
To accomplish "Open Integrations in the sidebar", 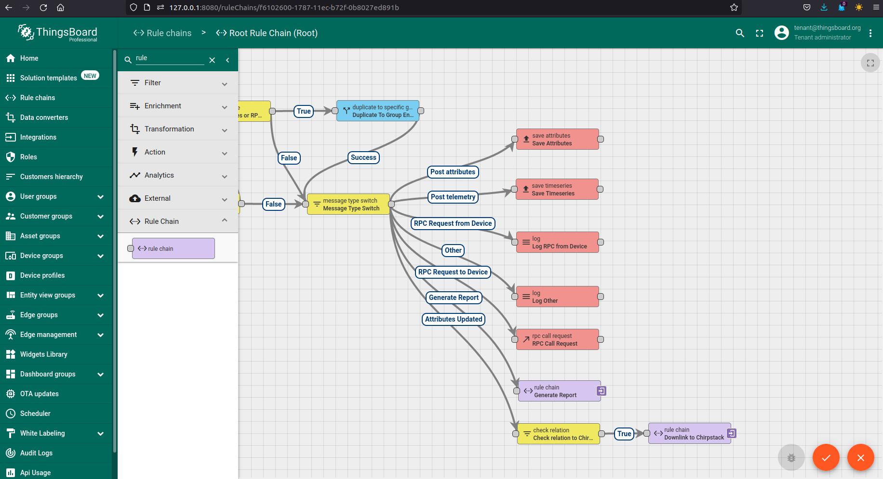I will pyautogui.click(x=56, y=137).
